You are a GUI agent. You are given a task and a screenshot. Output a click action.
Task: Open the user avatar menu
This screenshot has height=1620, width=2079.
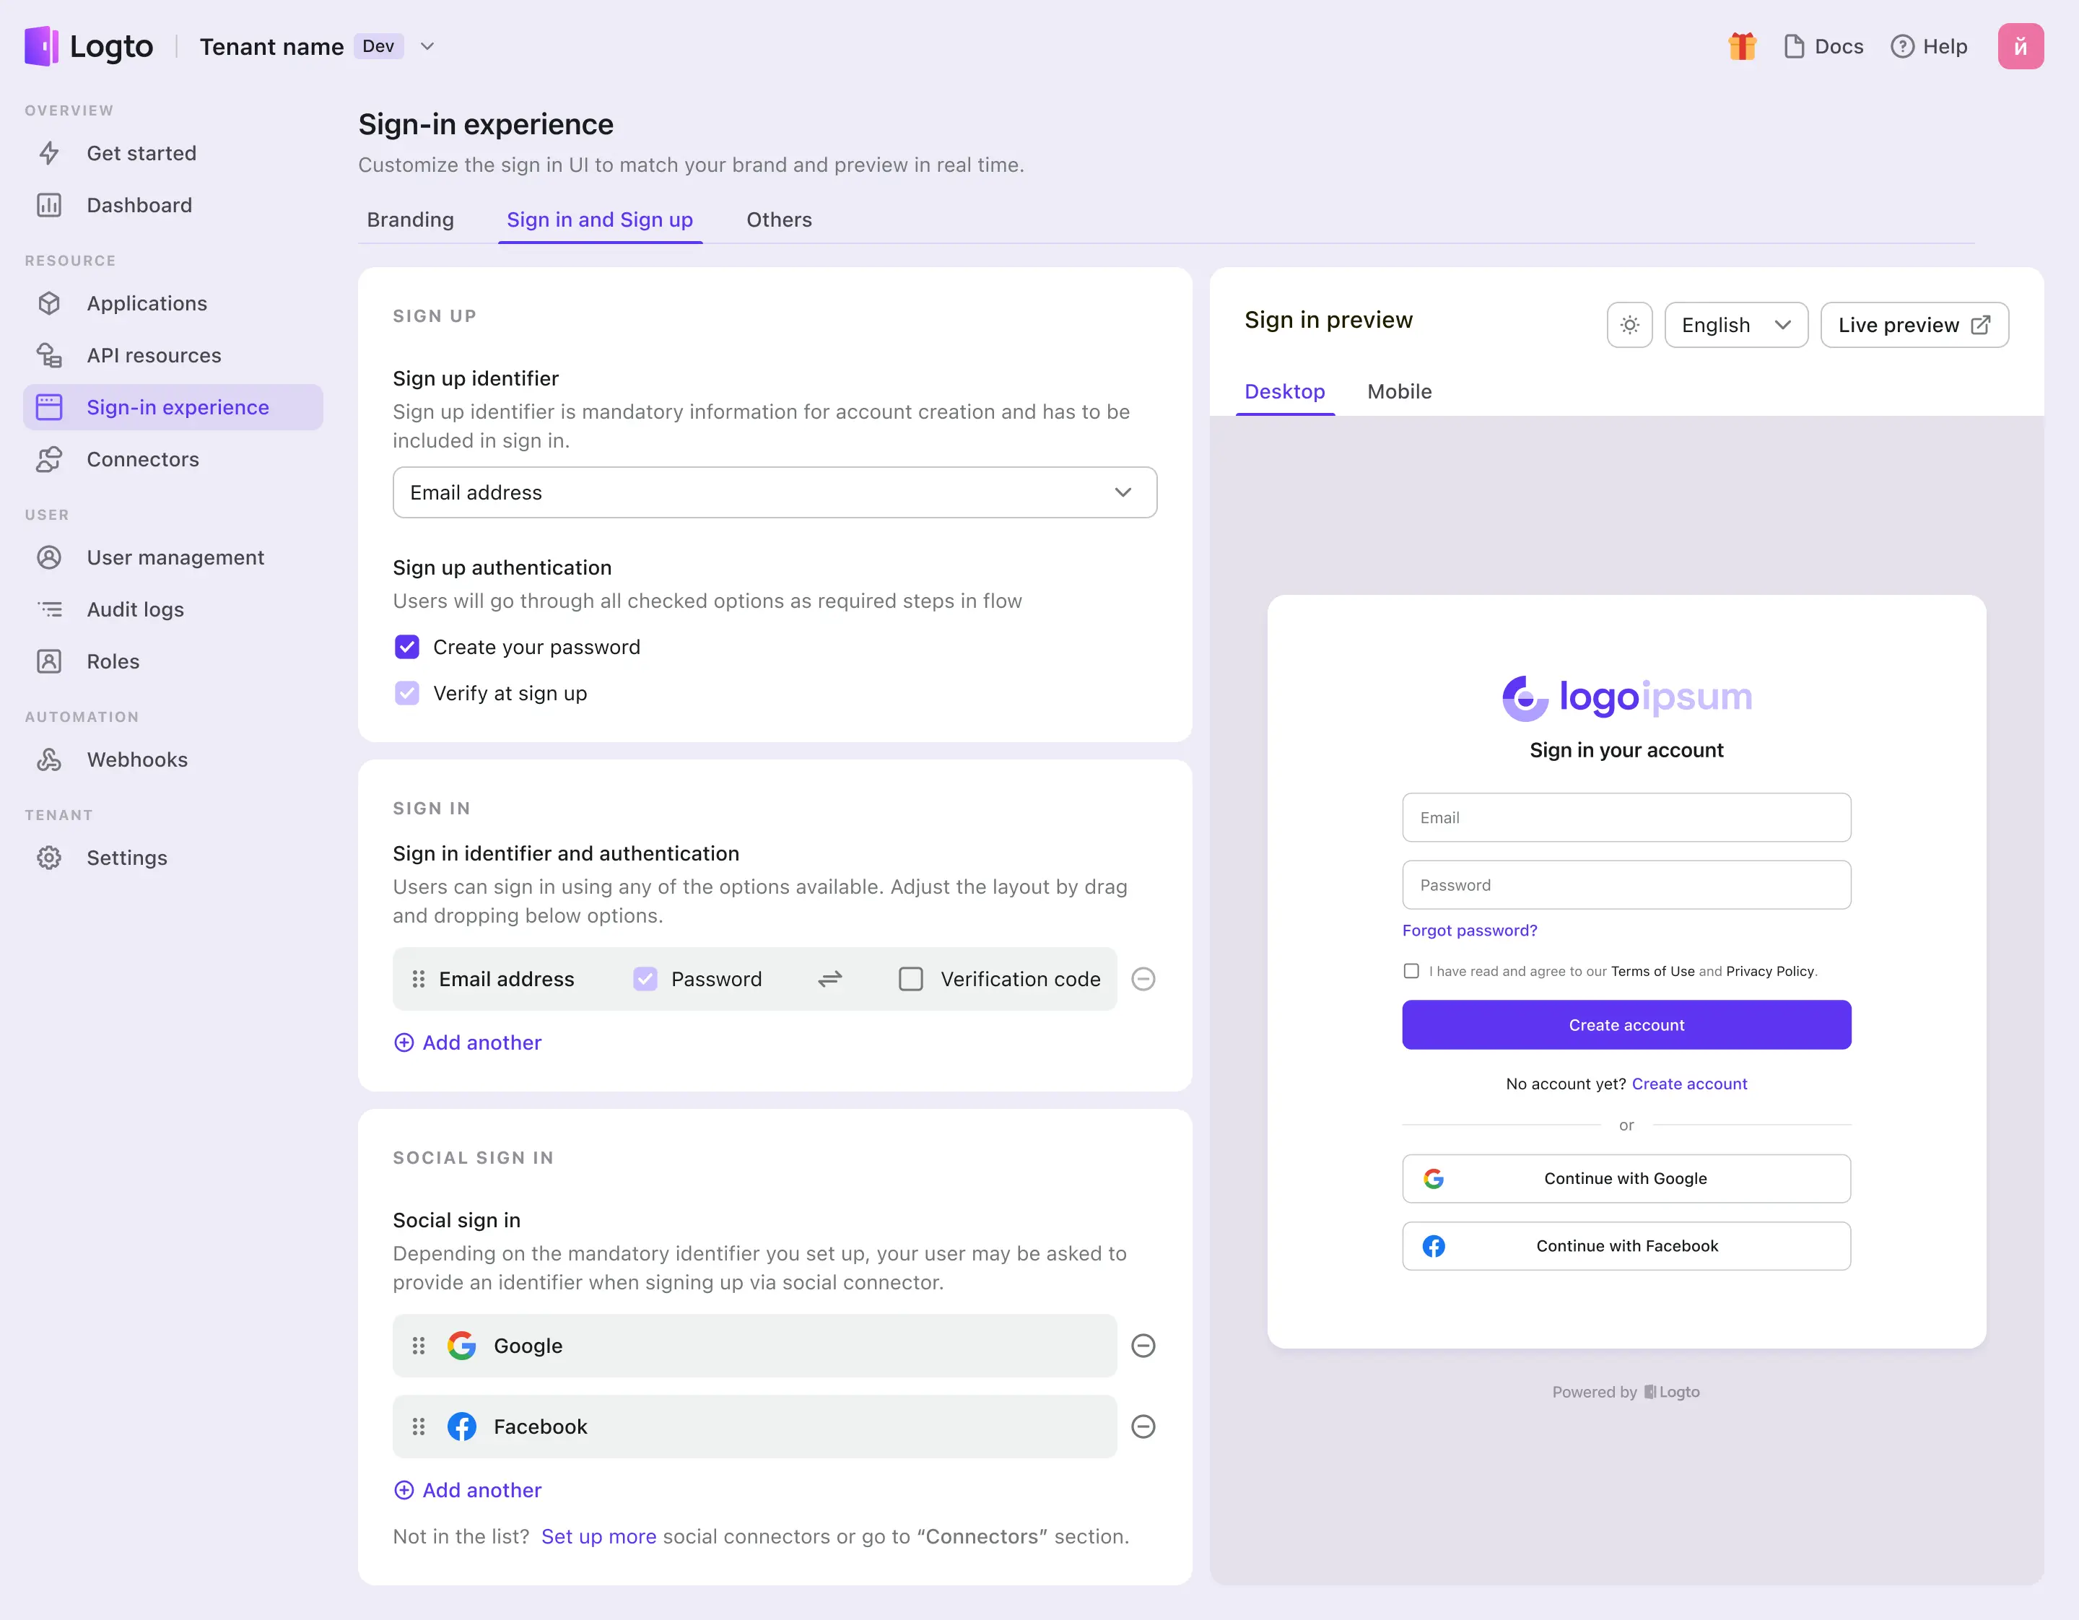[2020, 45]
